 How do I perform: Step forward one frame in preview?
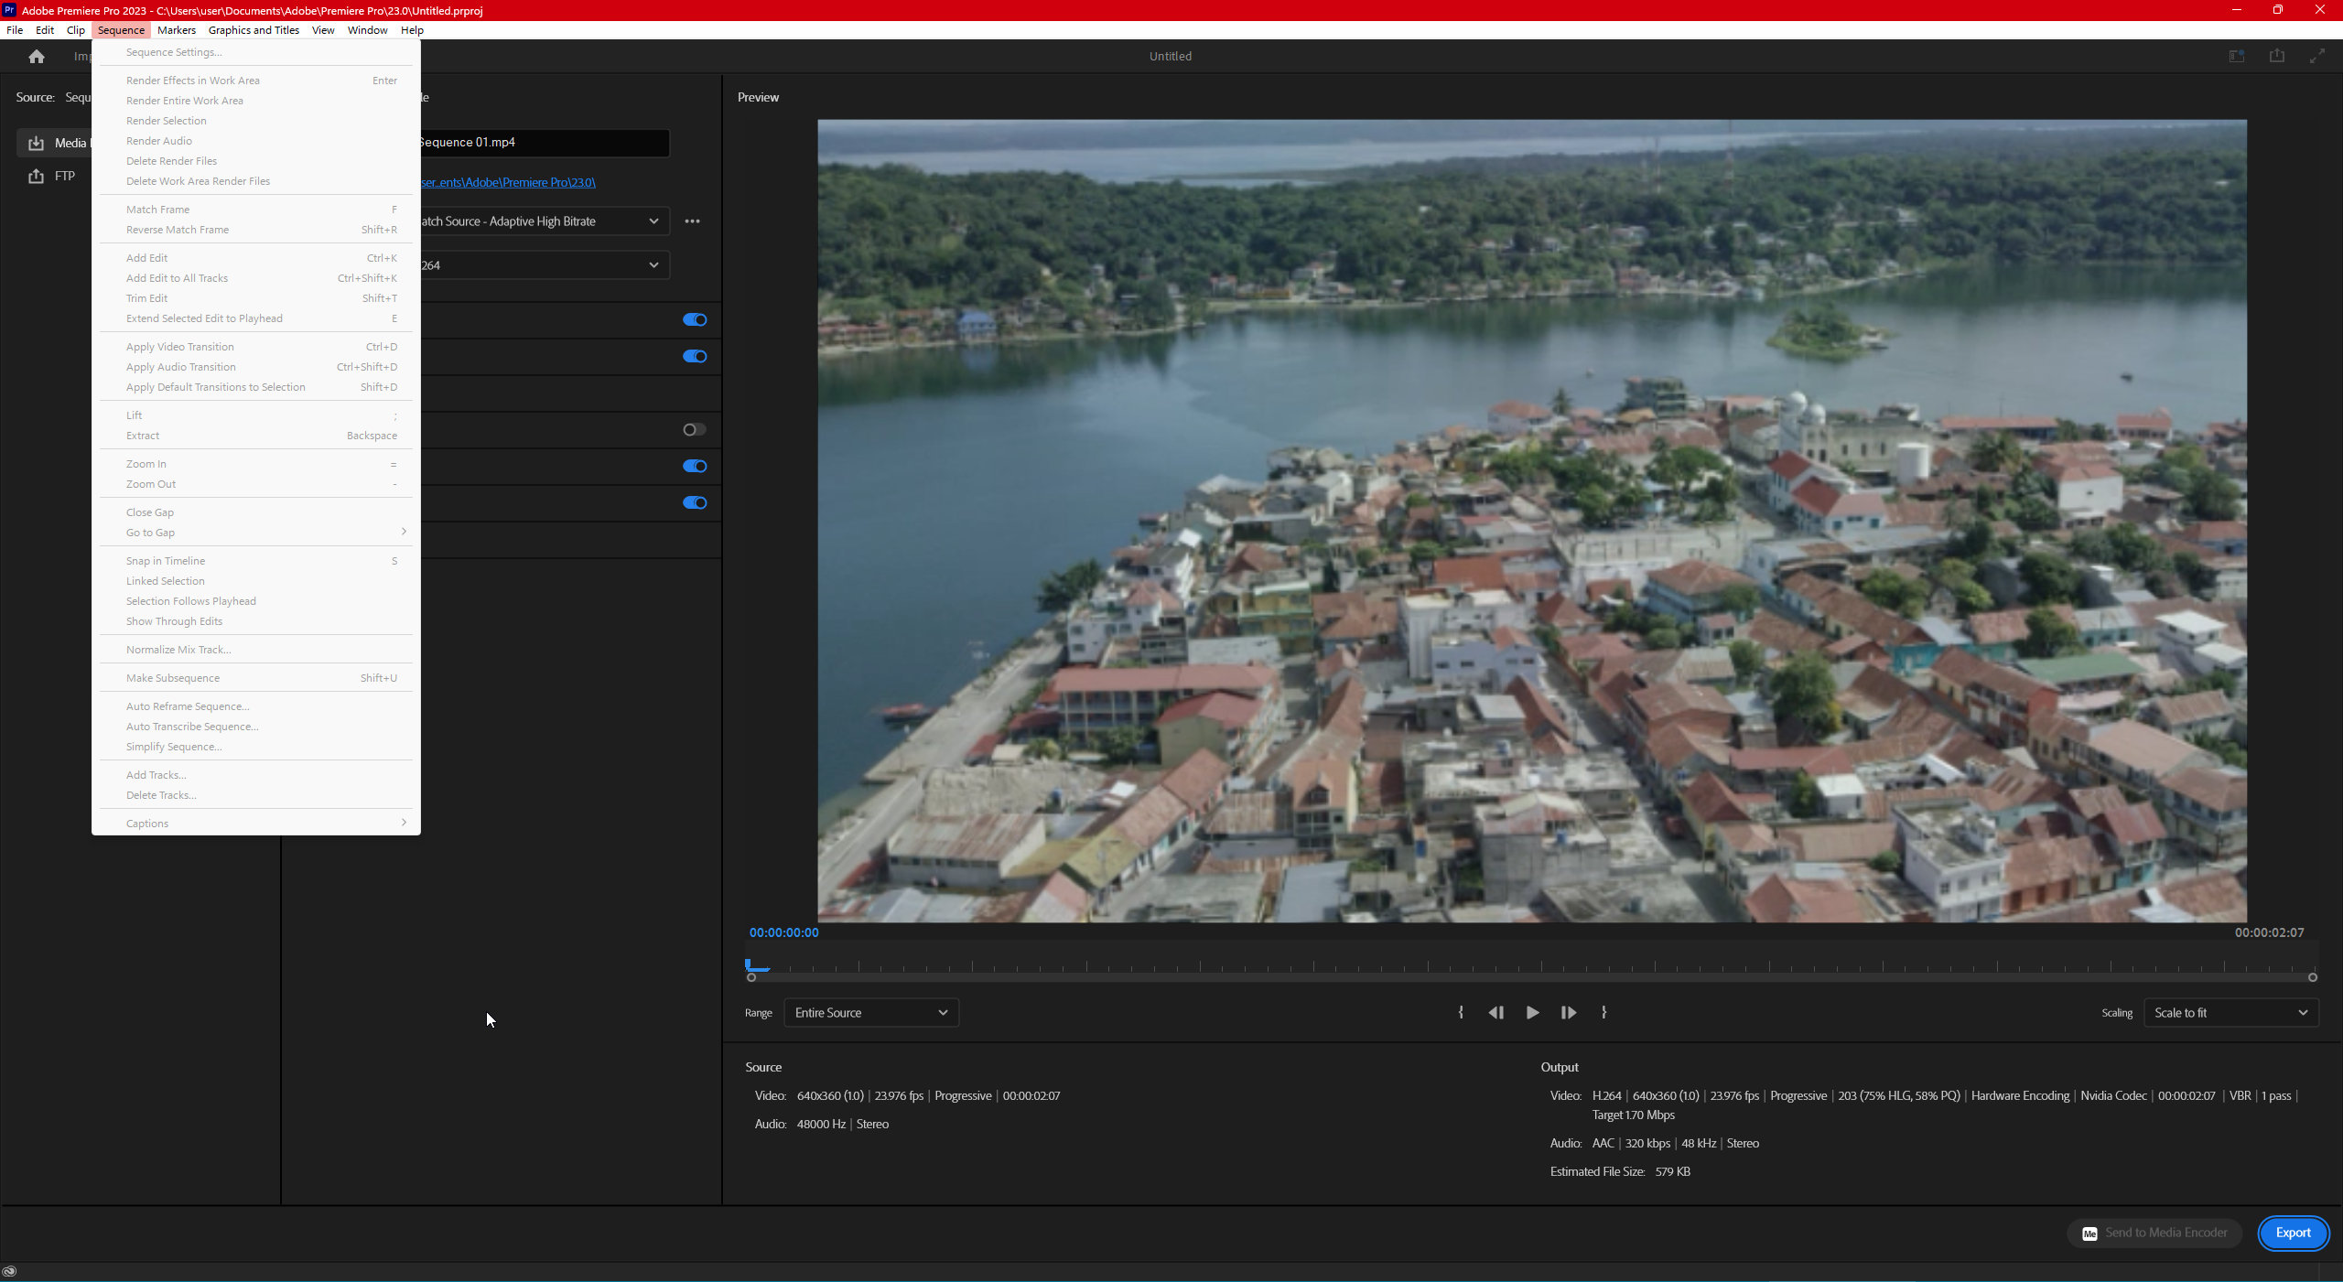(x=1568, y=1012)
